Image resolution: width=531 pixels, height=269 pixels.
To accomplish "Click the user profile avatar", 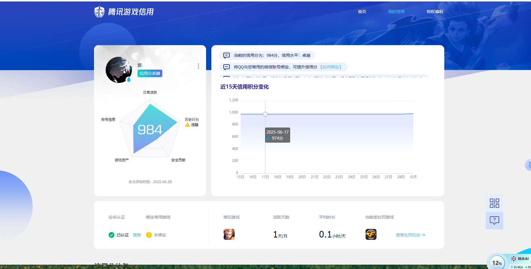I will pos(119,70).
